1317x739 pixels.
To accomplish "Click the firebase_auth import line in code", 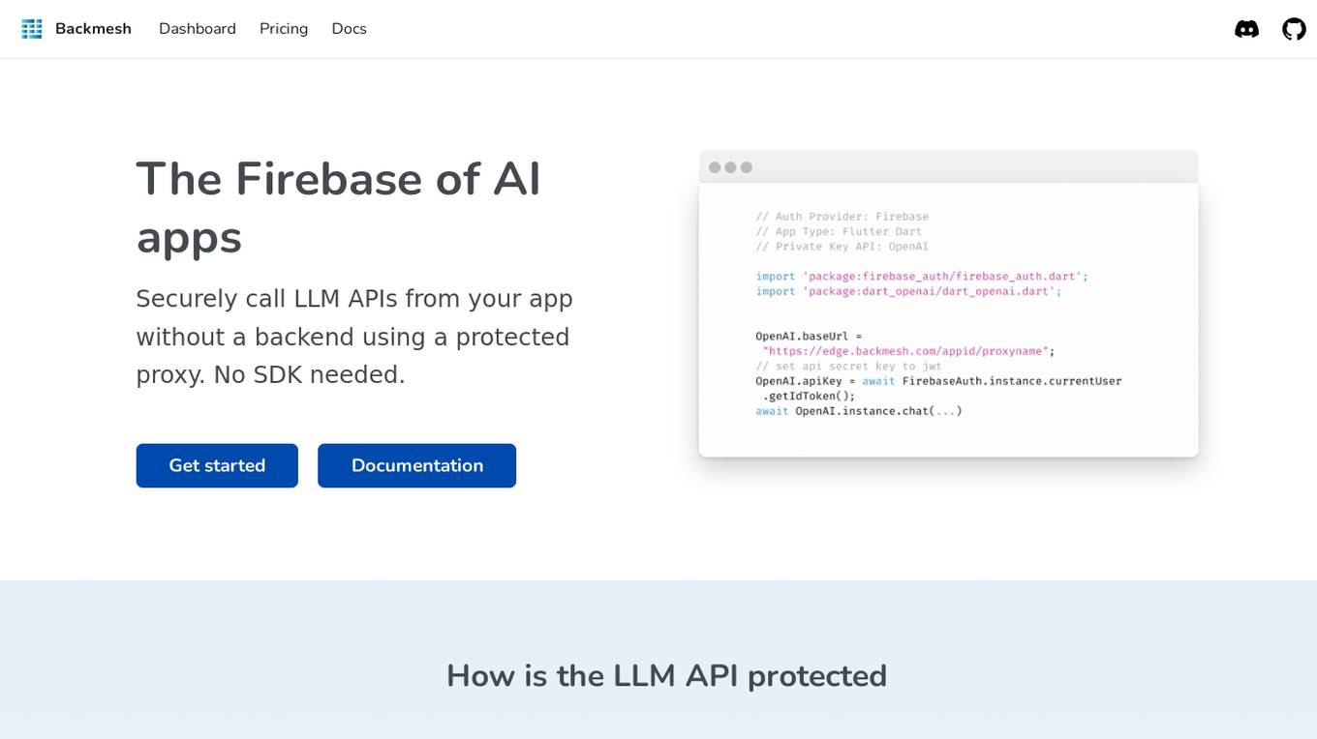I will coord(922,277).
